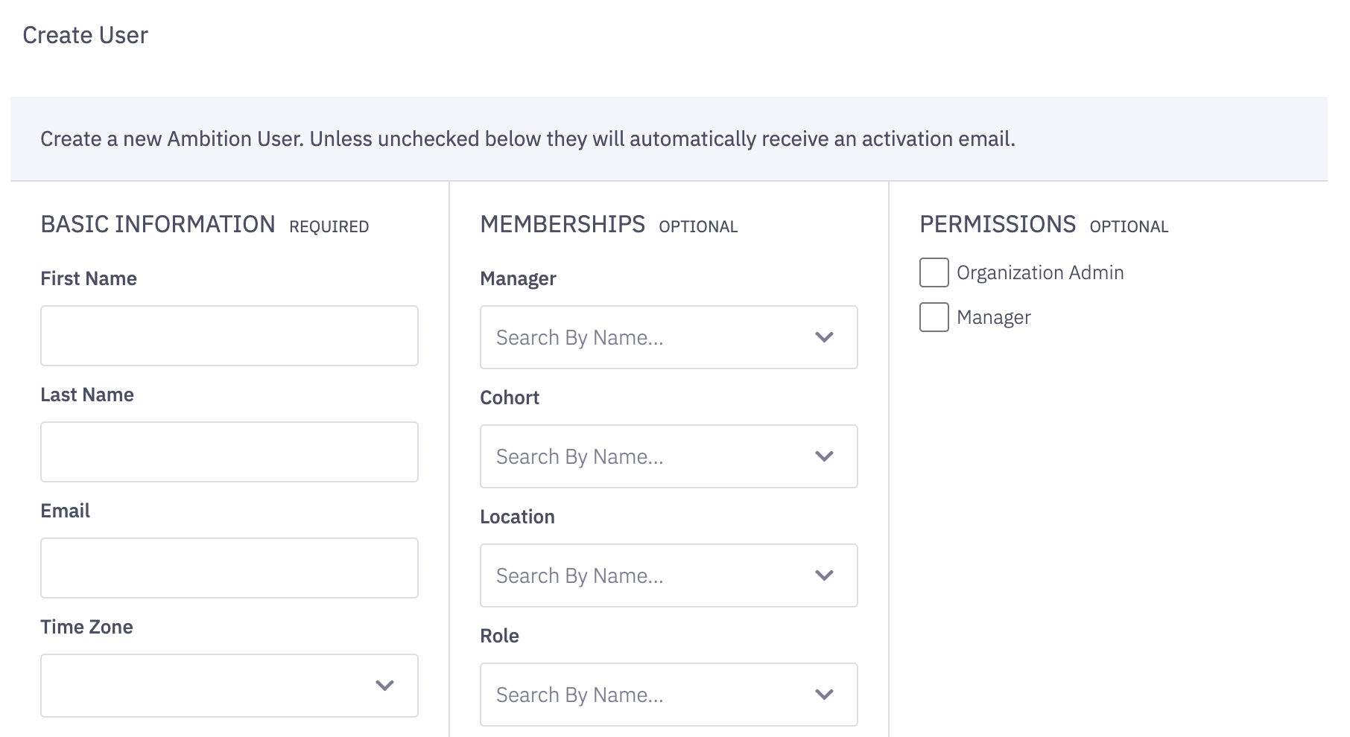Click the Permissions section heading
1350x737 pixels.
coord(998,224)
